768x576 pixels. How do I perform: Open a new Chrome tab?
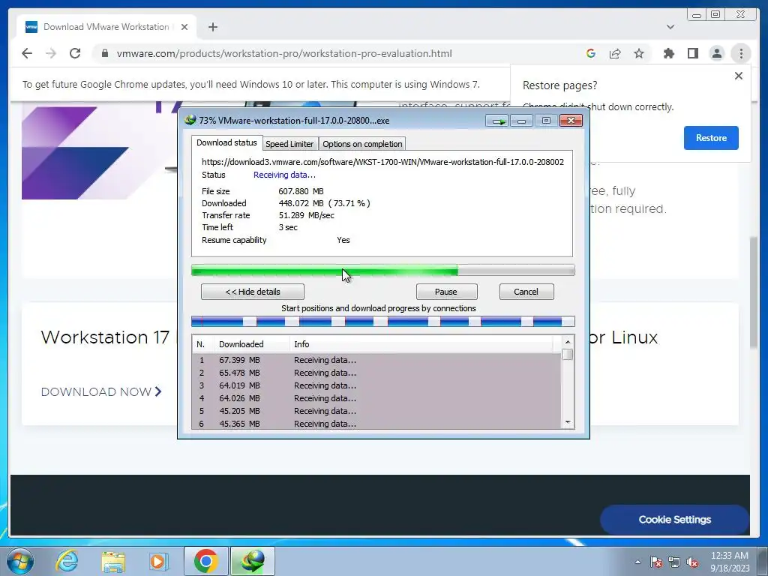(212, 27)
